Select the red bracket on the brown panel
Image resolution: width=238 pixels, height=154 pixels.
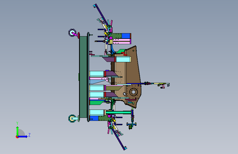click(x=124, y=53)
